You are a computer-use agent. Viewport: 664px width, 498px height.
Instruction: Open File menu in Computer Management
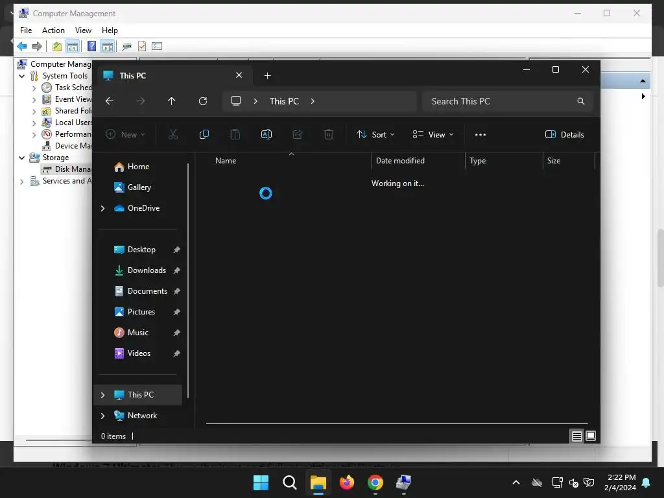coord(26,30)
